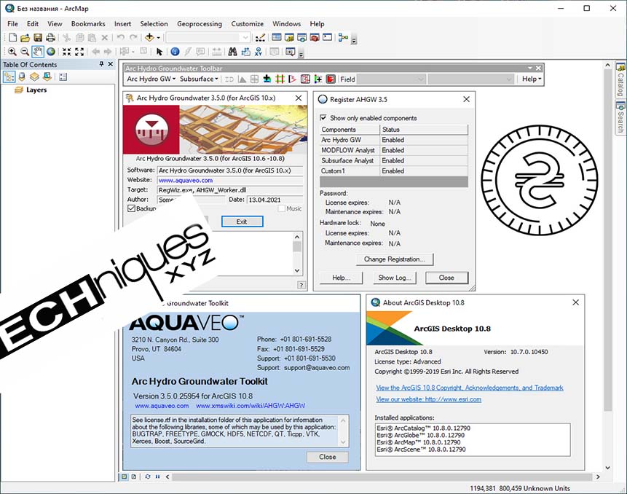Open Groundwater toolbar options arrow near close
Screen dimensions: 627x494
click(530, 68)
